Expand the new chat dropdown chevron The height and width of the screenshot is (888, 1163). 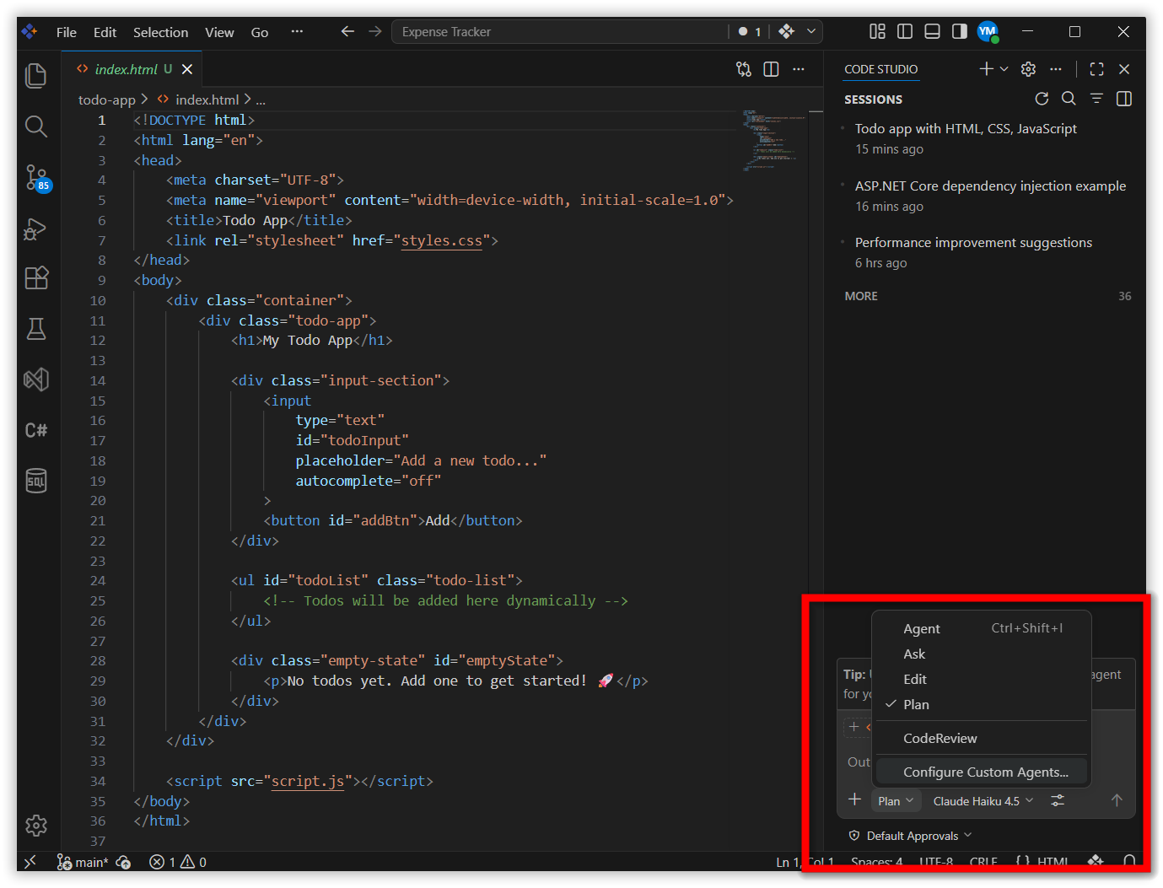pyautogui.click(x=1004, y=69)
